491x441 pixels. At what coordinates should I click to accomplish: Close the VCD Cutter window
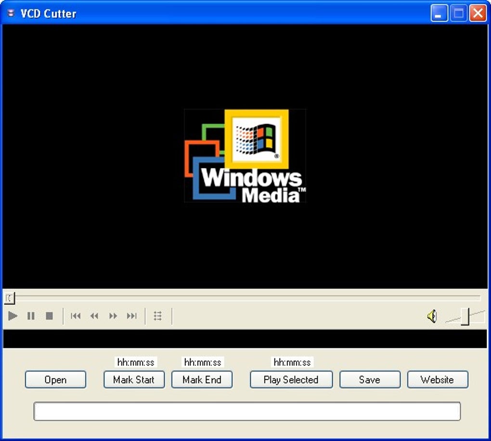coord(478,13)
